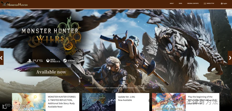Open Update Ver. 1.041 Now Available
Screen dimensions: 232x111
[127, 98]
